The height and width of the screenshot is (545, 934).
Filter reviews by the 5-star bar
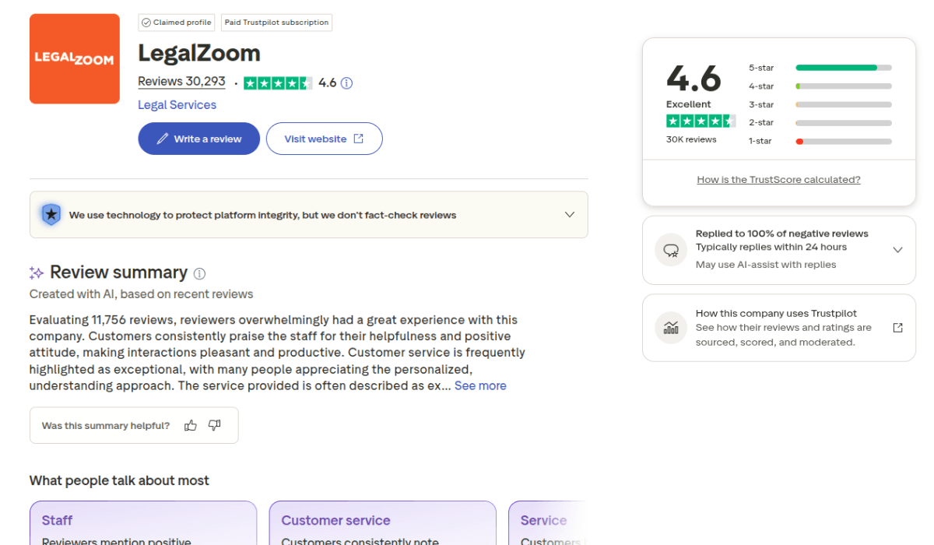(844, 68)
